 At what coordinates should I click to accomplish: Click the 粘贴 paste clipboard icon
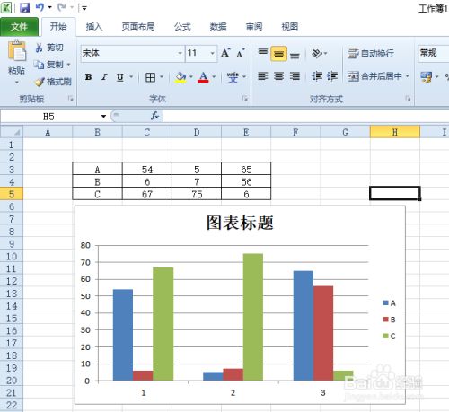point(17,51)
